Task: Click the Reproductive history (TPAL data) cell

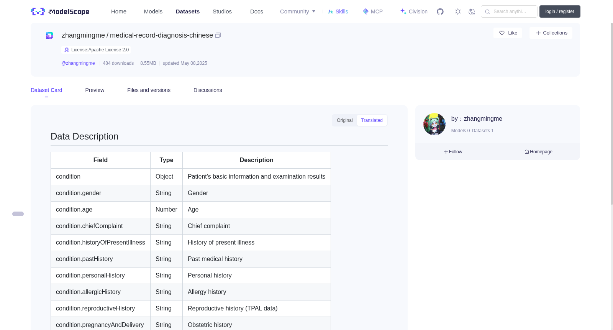Action: point(257,309)
